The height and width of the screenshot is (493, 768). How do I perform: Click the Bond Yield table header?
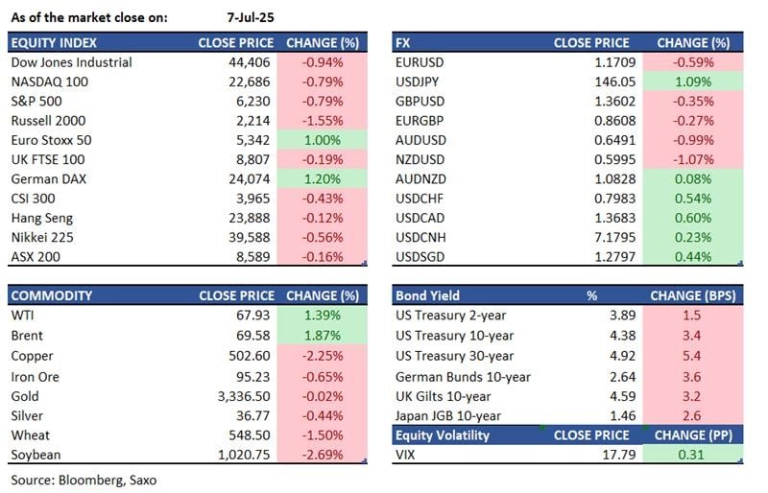(429, 296)
